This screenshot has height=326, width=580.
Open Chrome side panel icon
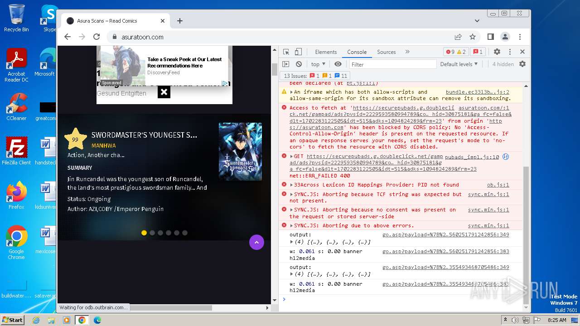point(491,37)
